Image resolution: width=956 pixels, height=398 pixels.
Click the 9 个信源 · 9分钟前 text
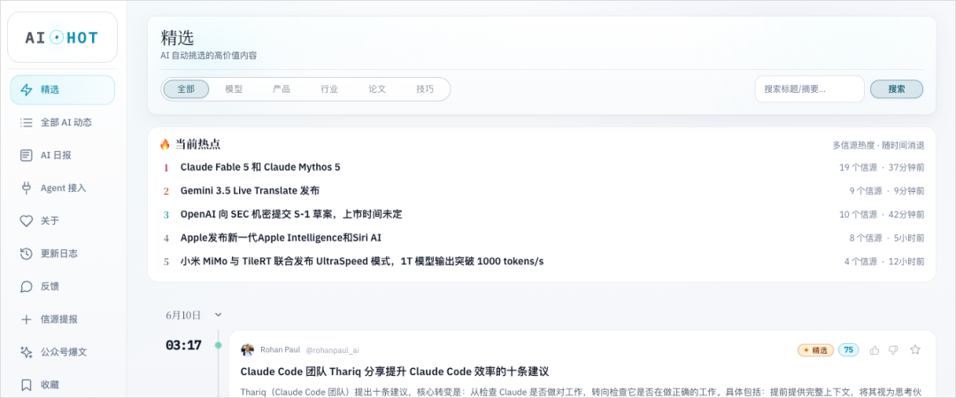click(886, 191)
